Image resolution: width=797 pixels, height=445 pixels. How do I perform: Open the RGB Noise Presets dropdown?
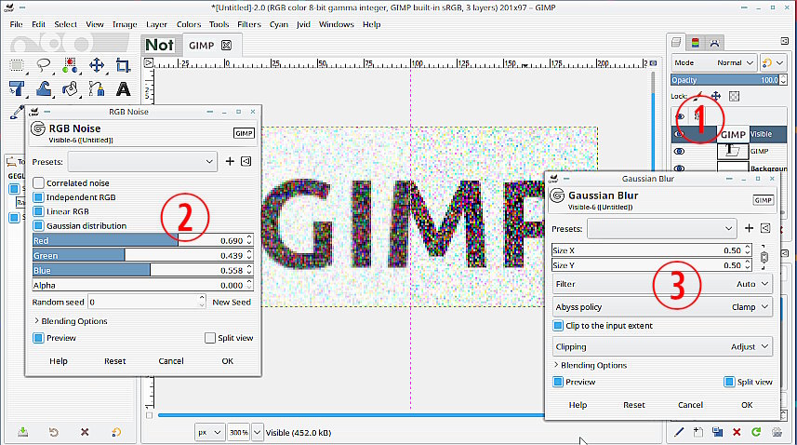click(x=143, y=161)
